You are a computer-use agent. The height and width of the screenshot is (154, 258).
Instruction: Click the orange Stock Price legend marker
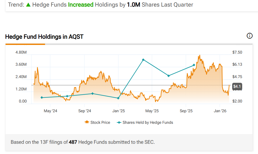click(86, 122)
